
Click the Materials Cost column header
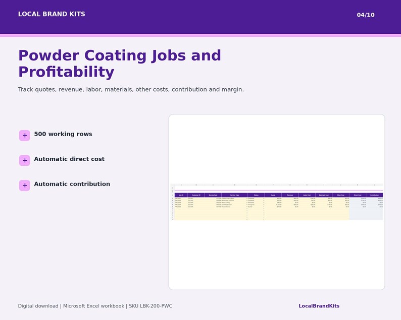[x=324, y=195]
